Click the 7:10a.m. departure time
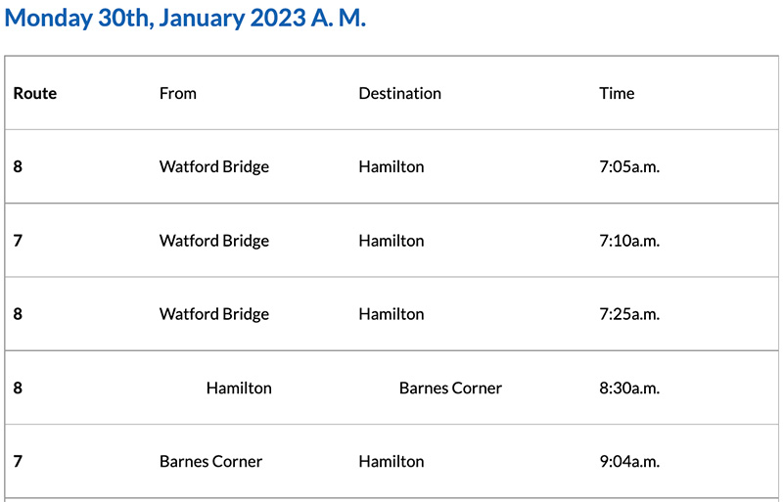This screenshot has height=502, width=783. 629,241
